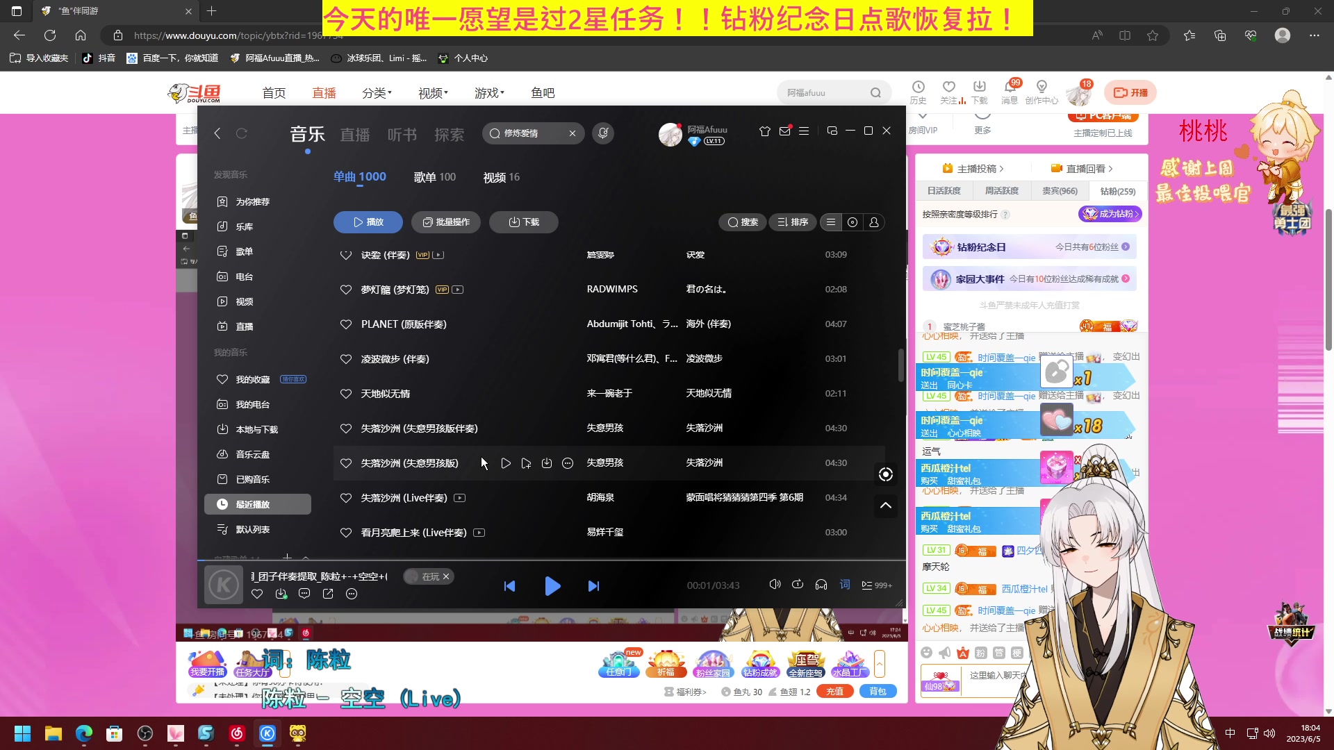Open 为你推荐 in sidebar

pyautogui.click(x=253, y=201)
